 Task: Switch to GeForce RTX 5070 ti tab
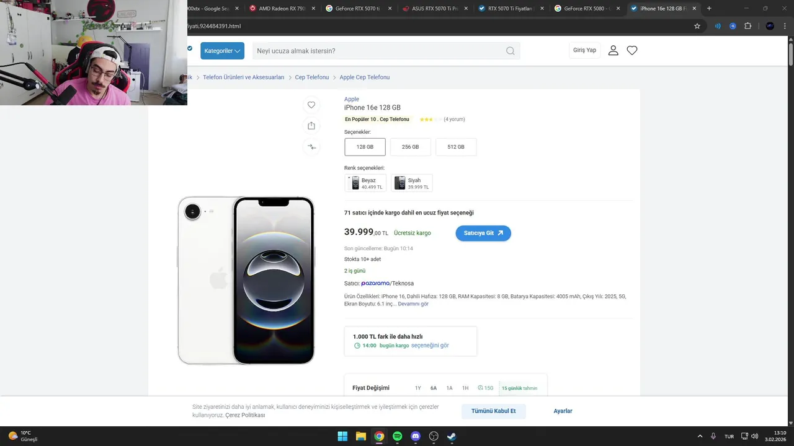359,9
